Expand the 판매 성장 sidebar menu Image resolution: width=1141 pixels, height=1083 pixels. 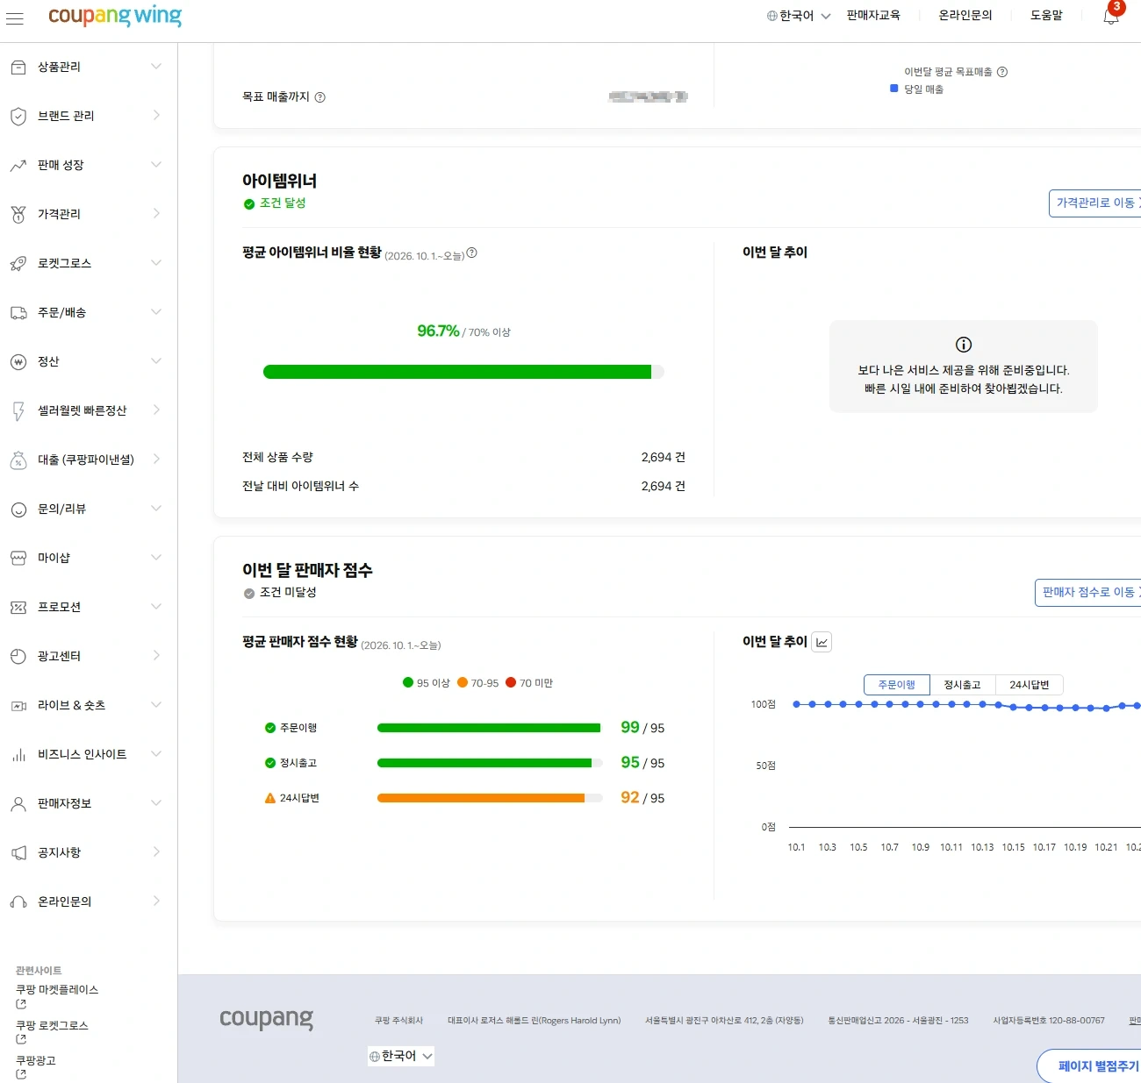[156, 165]
